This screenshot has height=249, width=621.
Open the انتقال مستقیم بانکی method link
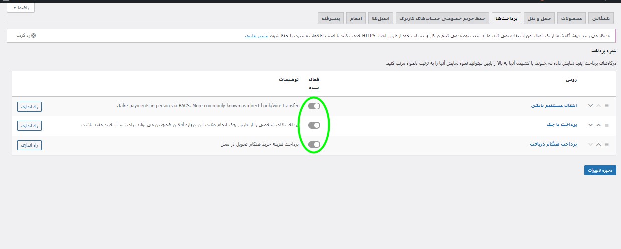tap(554, 106)
